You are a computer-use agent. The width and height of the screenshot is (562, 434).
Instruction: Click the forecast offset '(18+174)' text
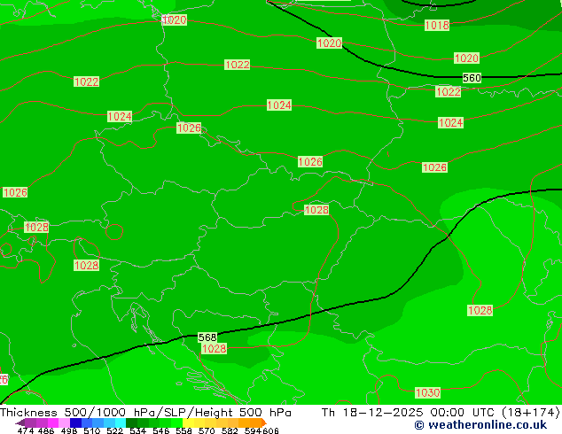(x=531, y=412)
